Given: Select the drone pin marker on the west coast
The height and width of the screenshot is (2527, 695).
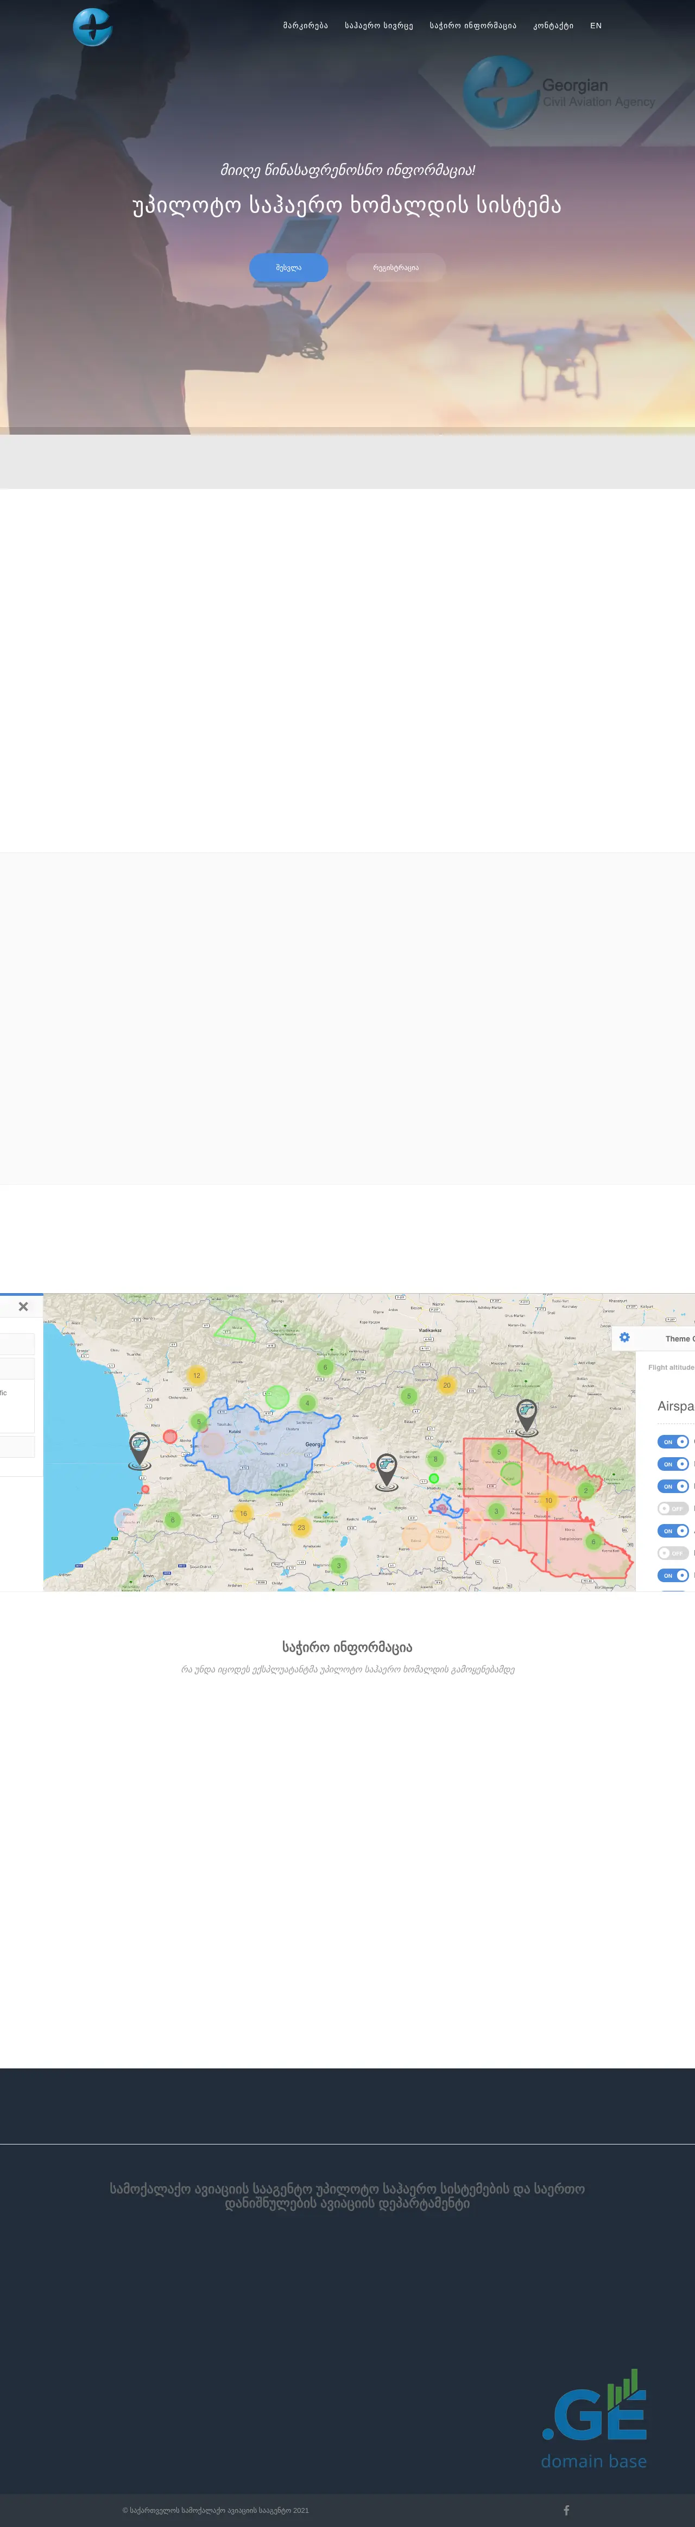Looking at the screenshot, I should pos(139,1448).
